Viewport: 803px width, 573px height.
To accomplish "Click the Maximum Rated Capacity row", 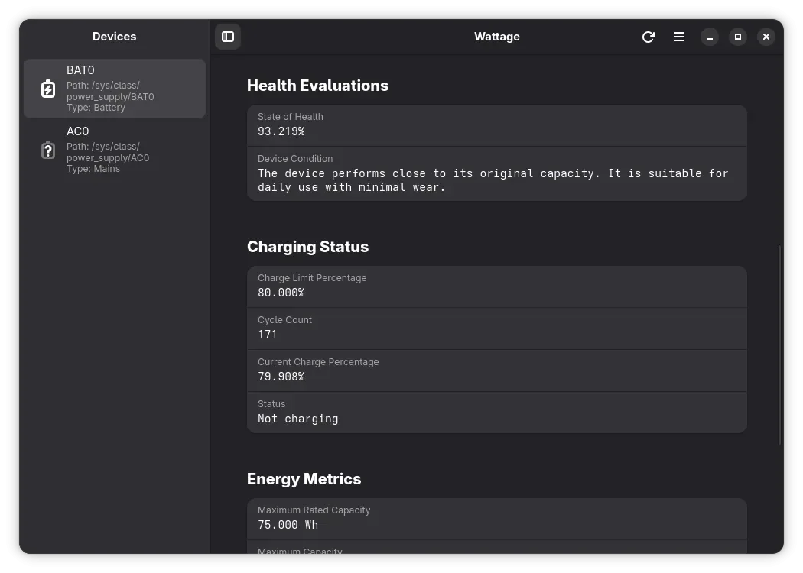I will pyautogui.click(x=497, y=519).
